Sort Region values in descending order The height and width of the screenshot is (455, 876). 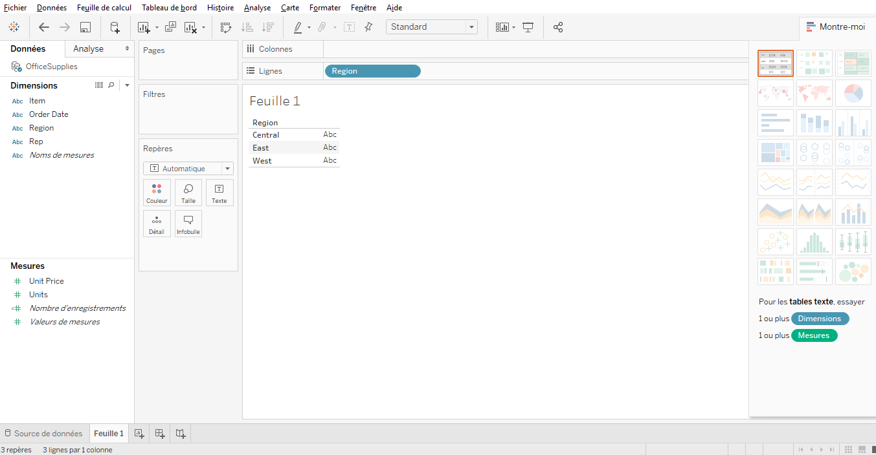coord(267,27)
